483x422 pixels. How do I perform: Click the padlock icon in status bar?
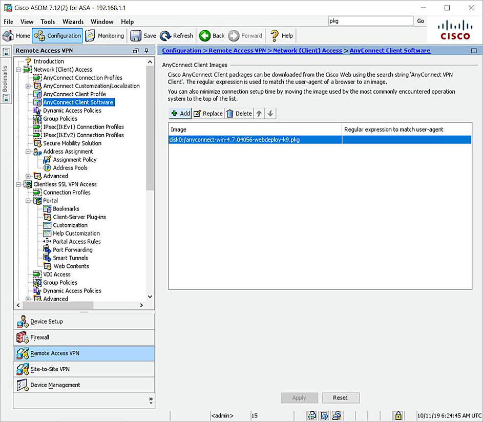pos(398,415)
